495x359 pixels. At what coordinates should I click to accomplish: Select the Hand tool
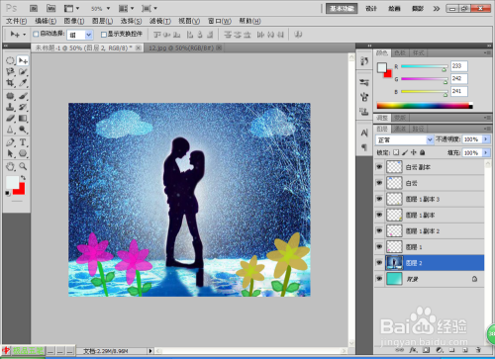[x=10, y=166]
